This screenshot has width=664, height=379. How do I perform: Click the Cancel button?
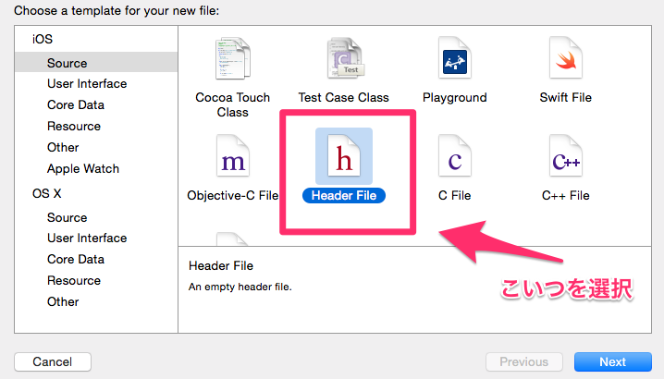[53, 361]
